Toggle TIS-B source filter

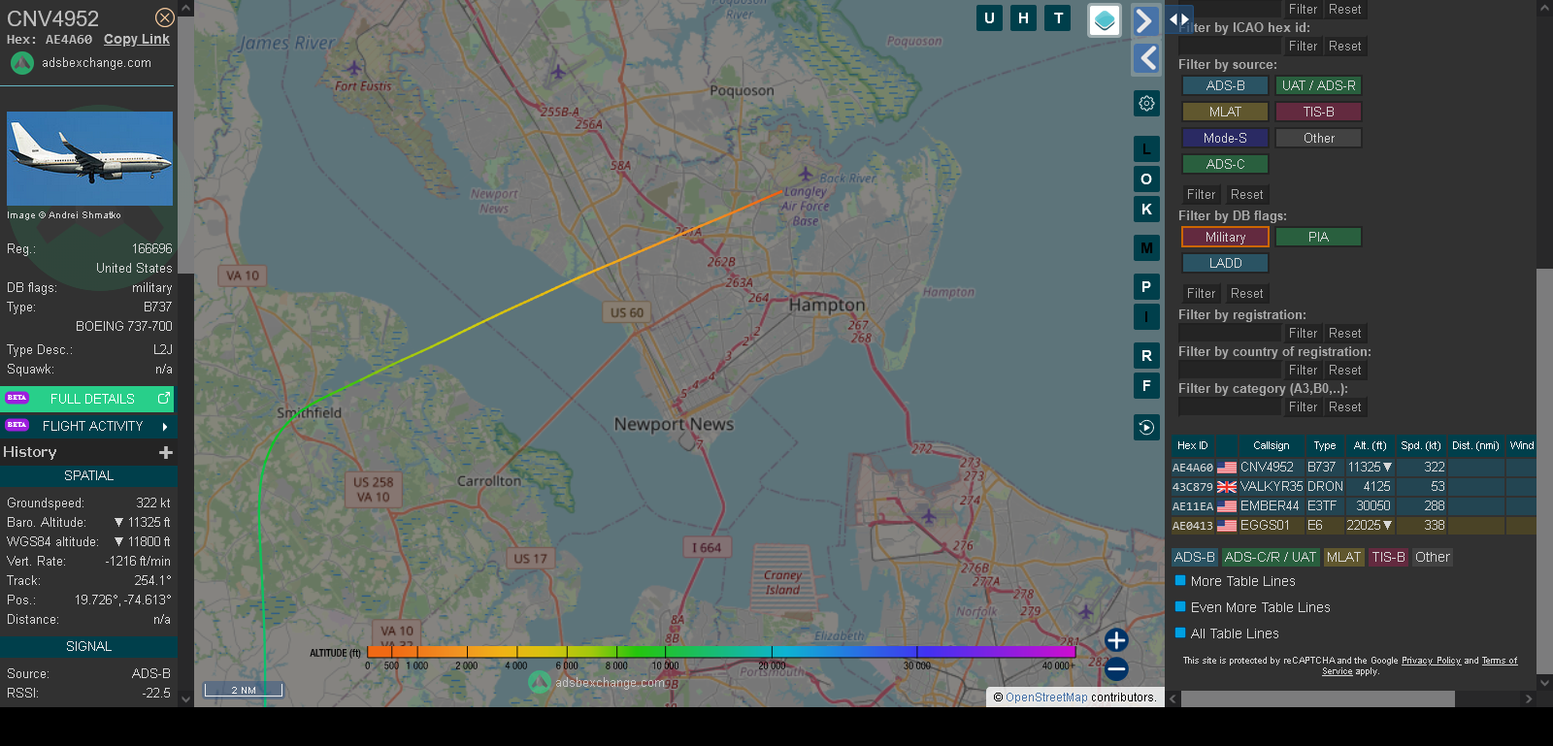click(1318, 112)
